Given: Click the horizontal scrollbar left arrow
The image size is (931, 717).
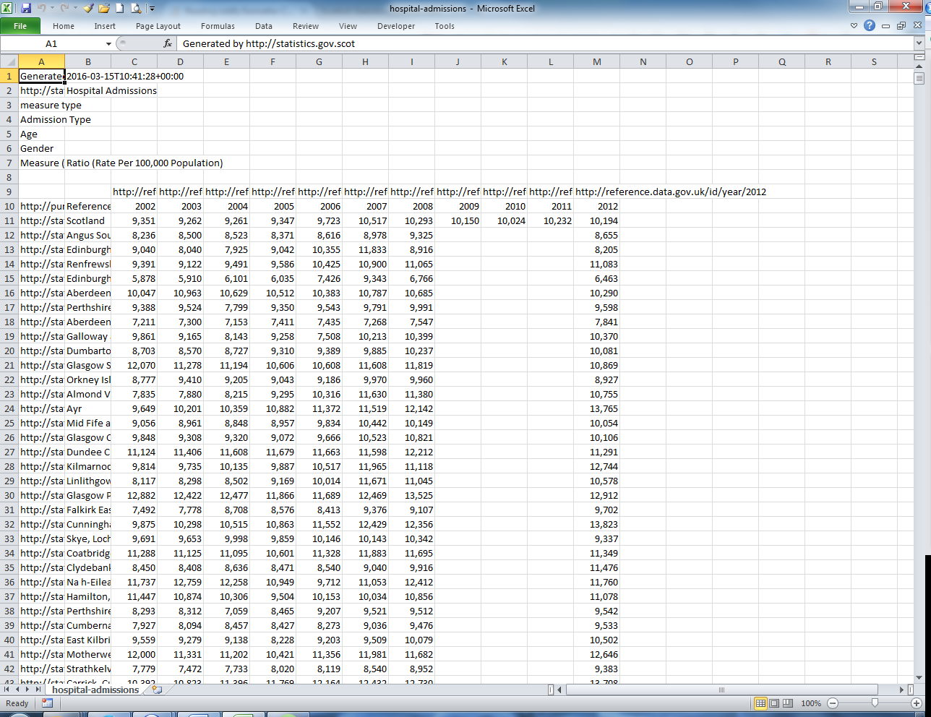Looking at the screenshot, I should 560,690.
